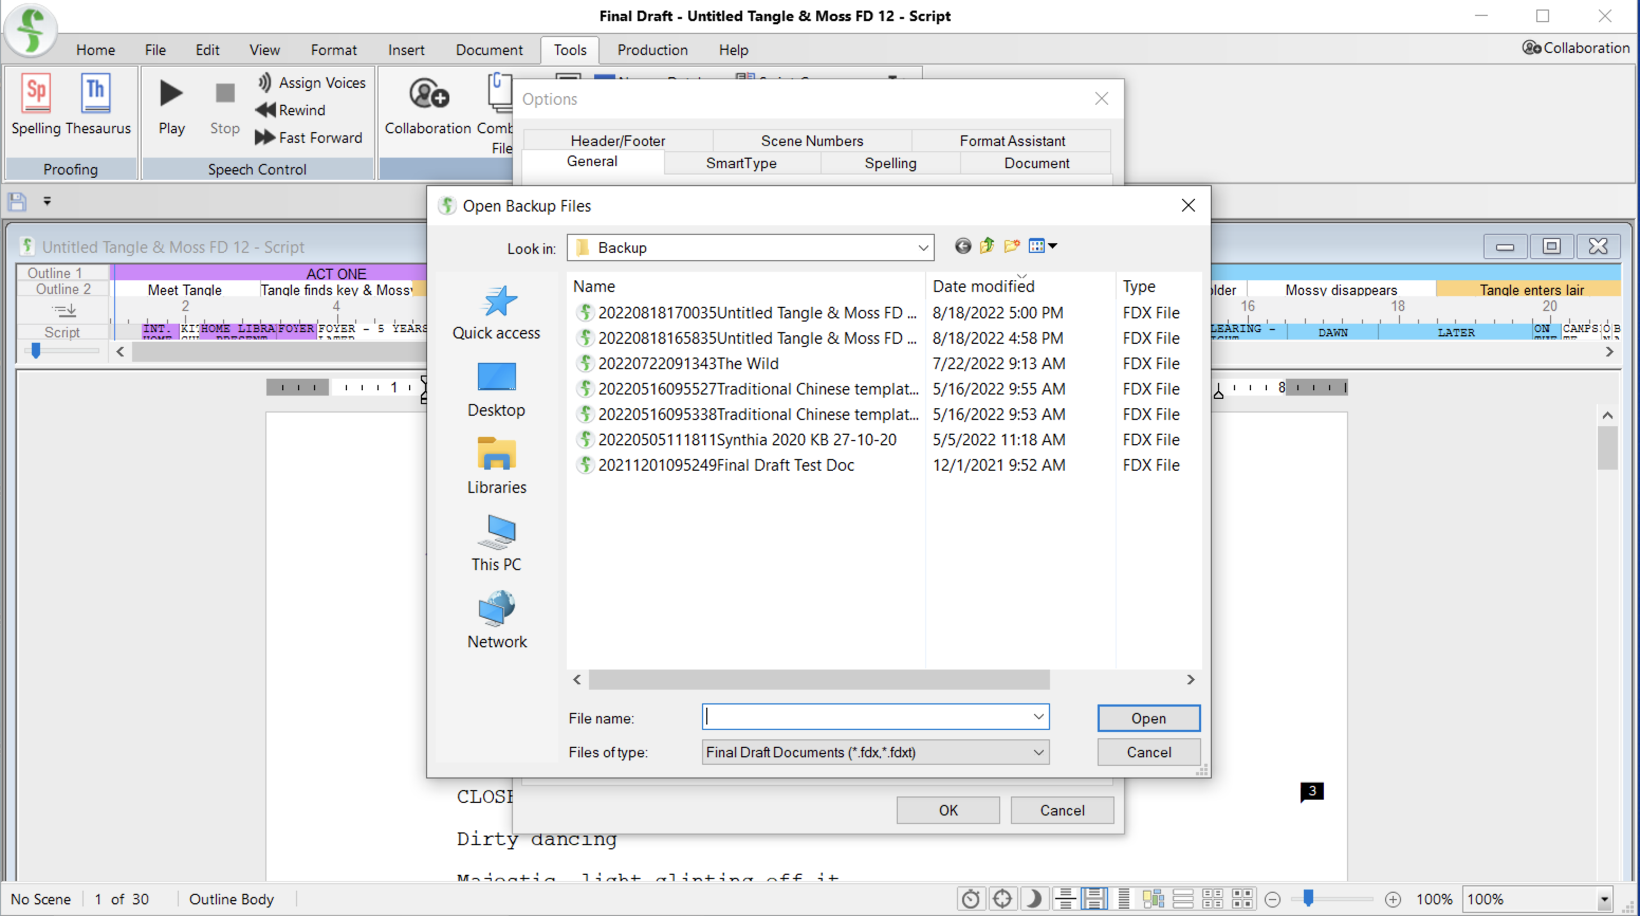This screenshot has width=1640, height=916.
Task: Open the dialog's view options dropdown arrow
Action: (1054, 246)
